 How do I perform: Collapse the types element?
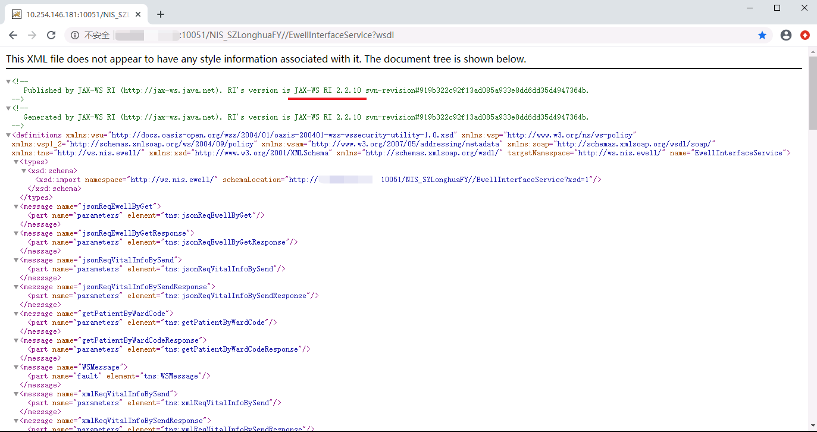(17, 162)
